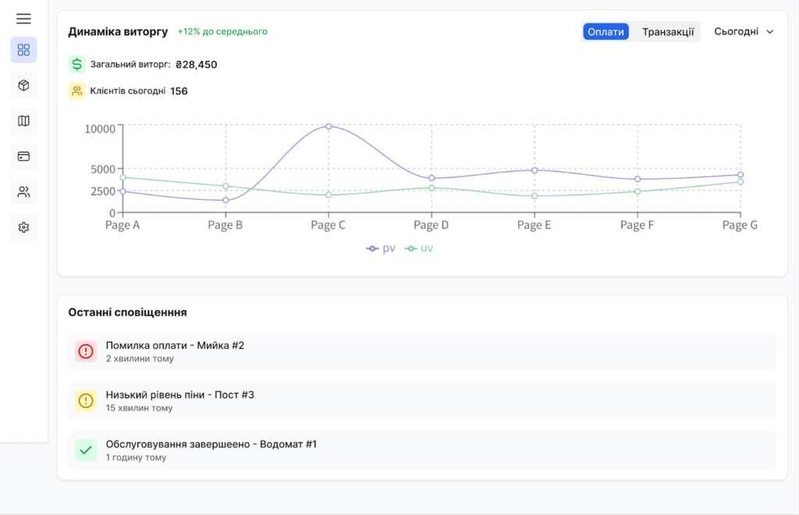Open the hamburger menu in sidebar
This screenshot has height=515, width=799.
click(x=23, y=19)
